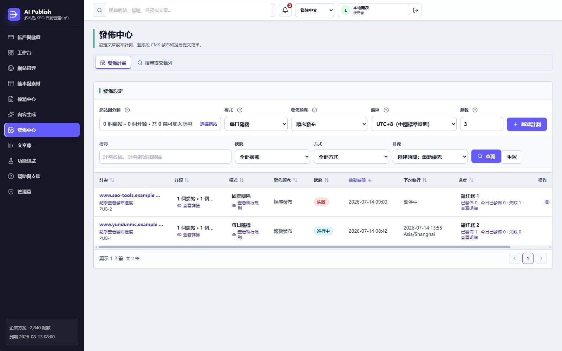The height and width of the screenshot is (351, 562).
Task: Click table horizontal scrollbar
Action: point(304,247)
